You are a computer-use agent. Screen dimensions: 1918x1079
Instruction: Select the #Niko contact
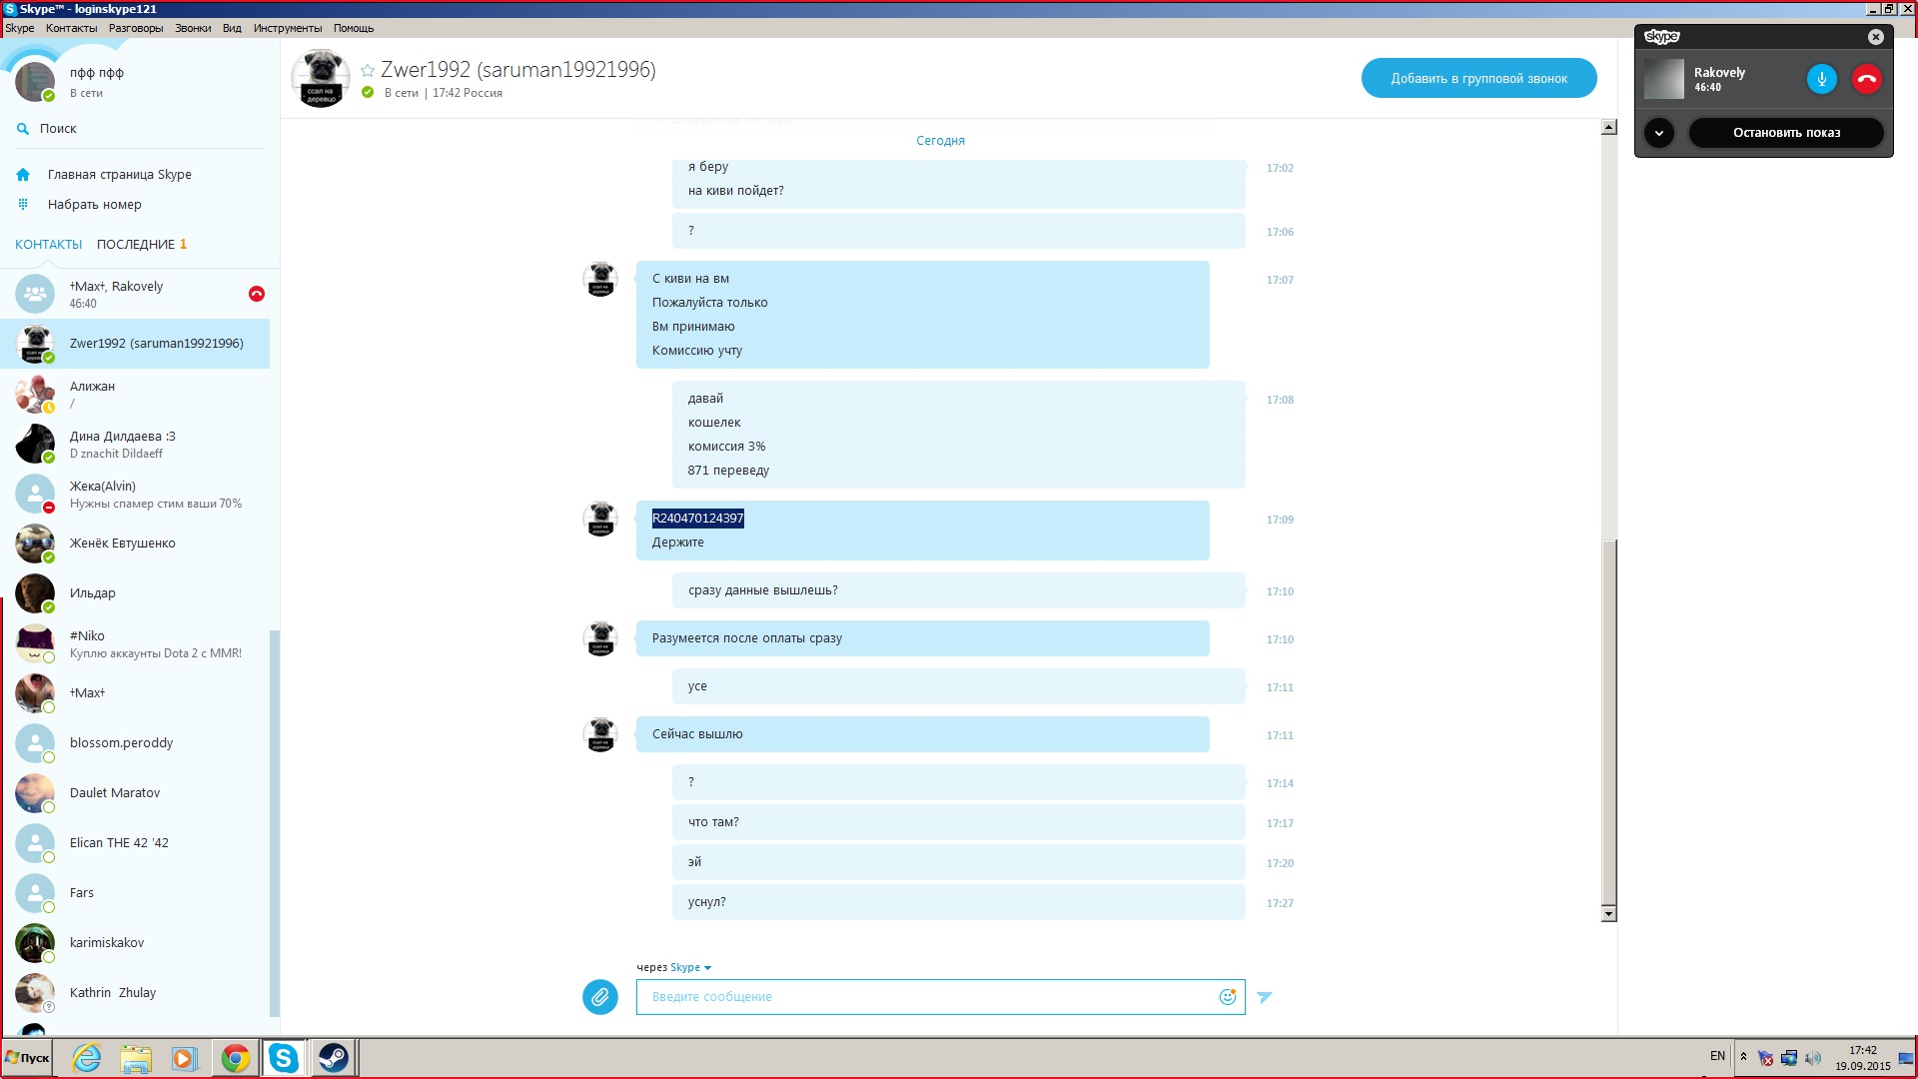pyautogui.click(x=135, y=643)
